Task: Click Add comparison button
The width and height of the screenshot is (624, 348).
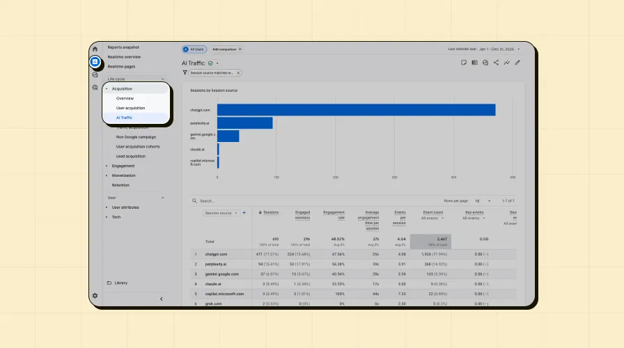Action: (x=226, y=49)
